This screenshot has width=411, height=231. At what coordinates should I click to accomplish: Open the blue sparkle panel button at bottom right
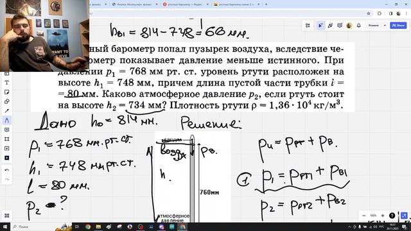404,216
